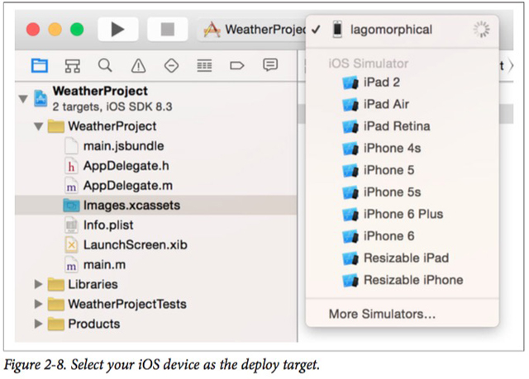Open the Breakpoint navigator icon
Viewport: 529px width, 379px height.
[237, 65]
